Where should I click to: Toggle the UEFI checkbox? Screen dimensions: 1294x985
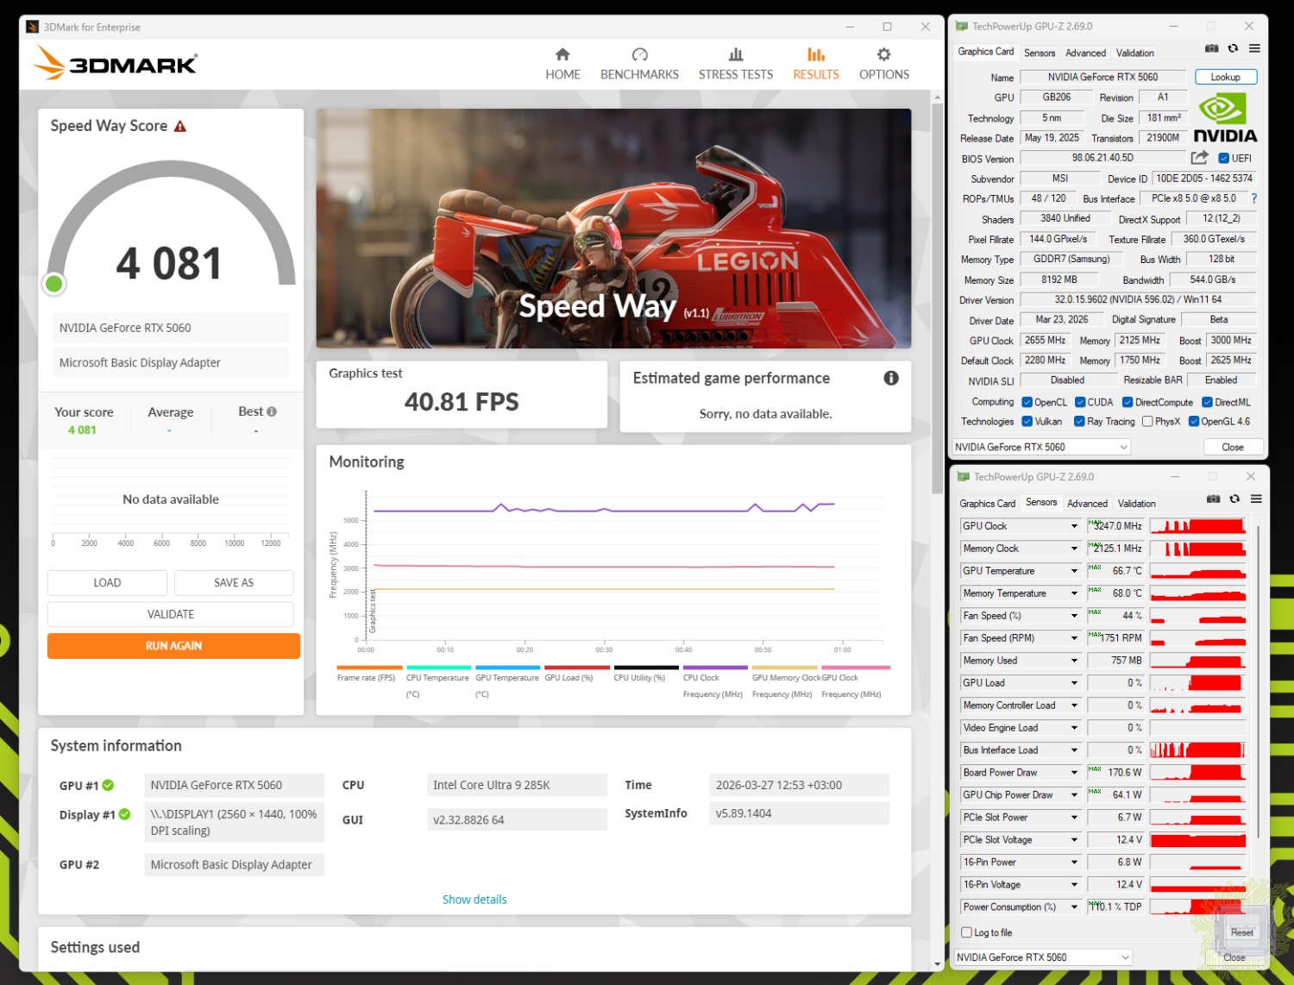tap(1223, 158)
